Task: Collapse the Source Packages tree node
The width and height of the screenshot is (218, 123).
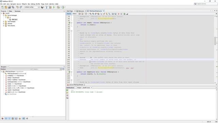Action: point(4,15)
